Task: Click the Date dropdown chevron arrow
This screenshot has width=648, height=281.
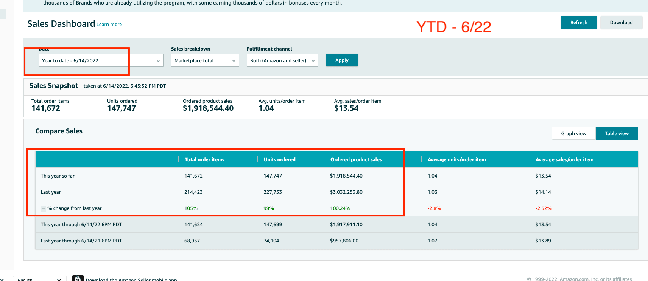Action: [x=158, y=61]
